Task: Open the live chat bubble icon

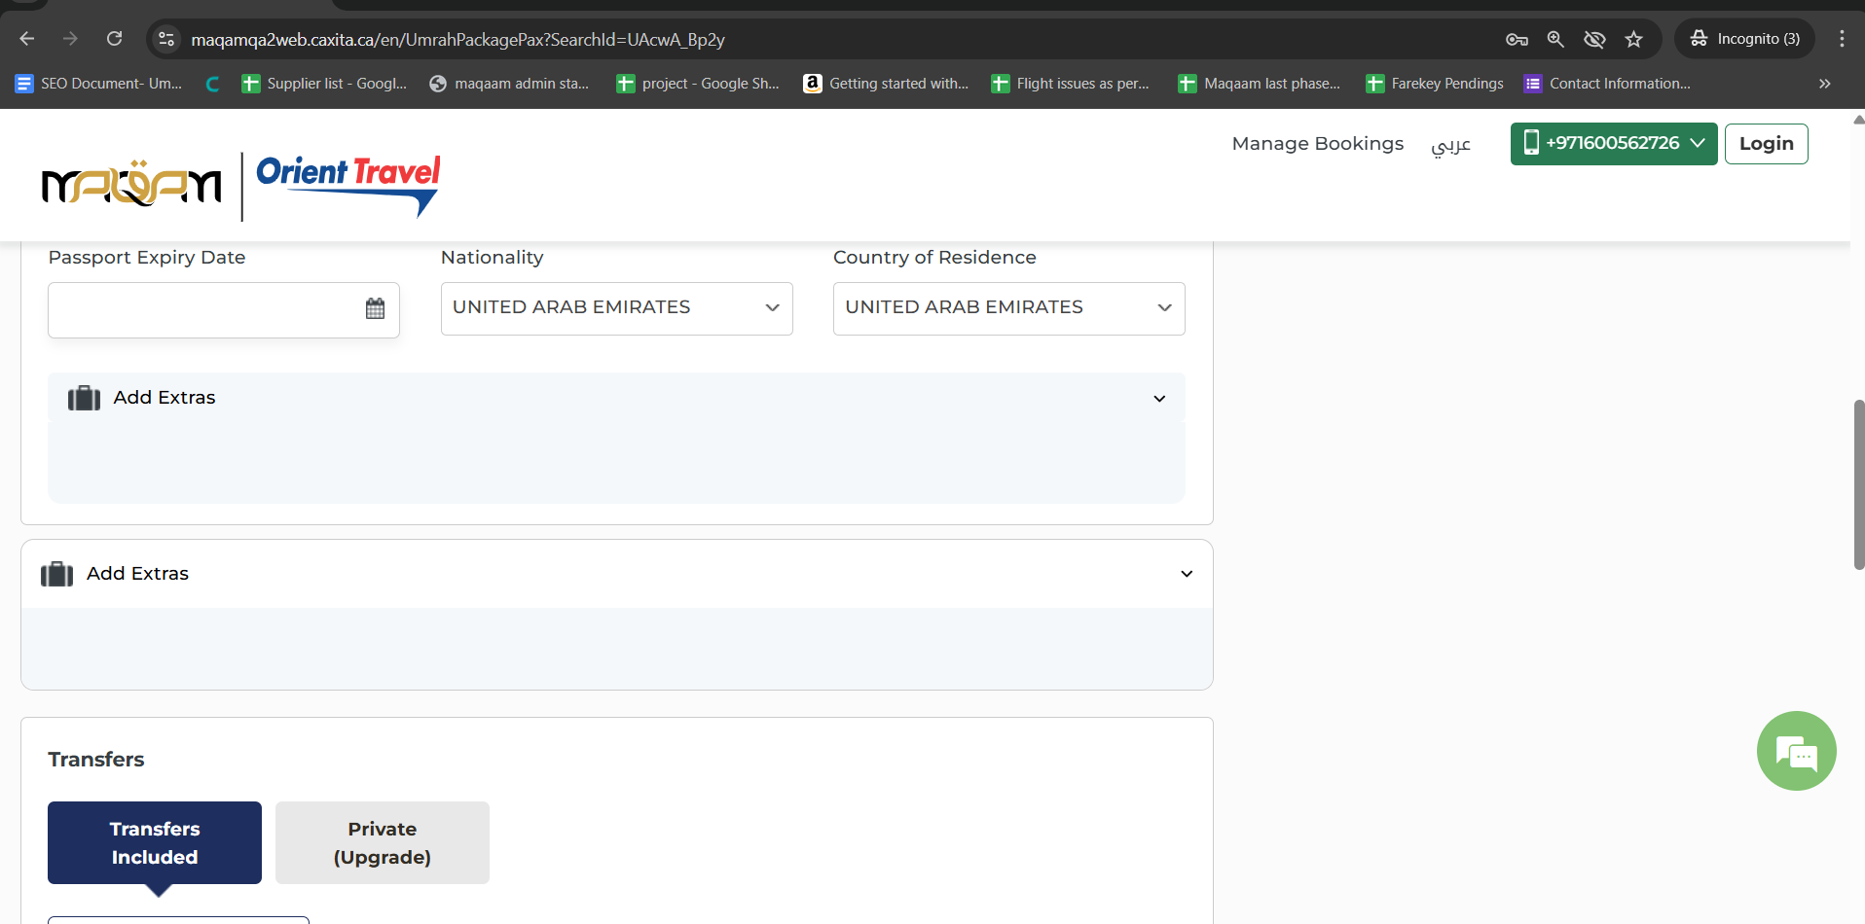Action: tap(1796, 751)
